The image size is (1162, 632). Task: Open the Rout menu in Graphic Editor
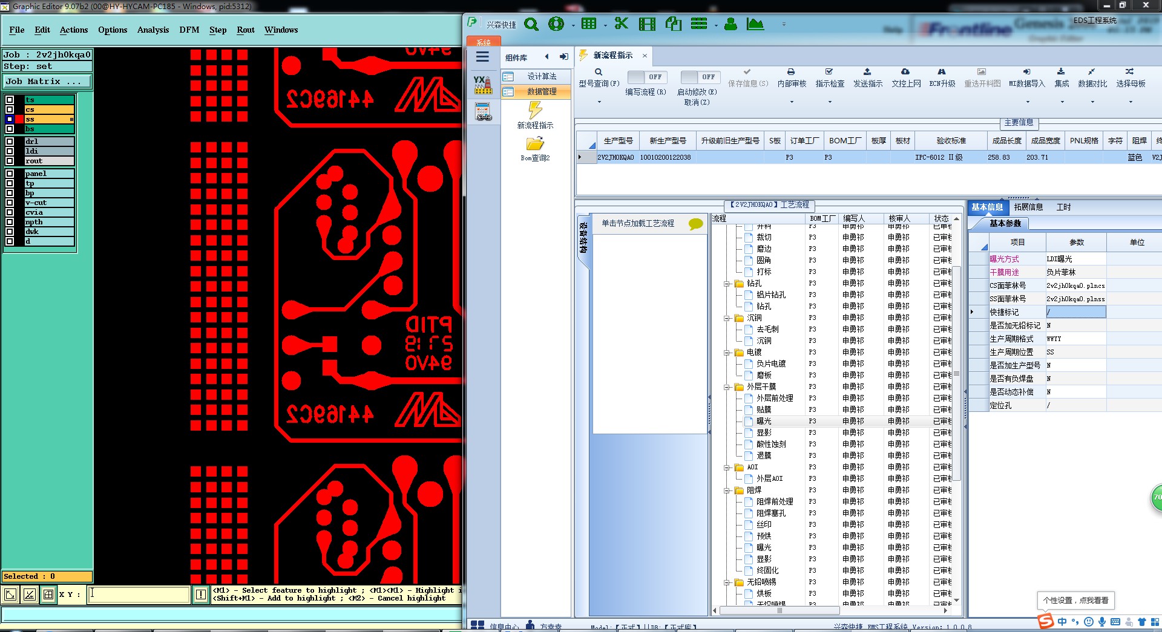pyautogui.click(x=246, y=30)
